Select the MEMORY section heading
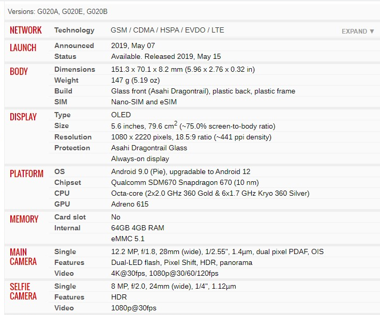Image resolution: width=380 pixels, height=315 pixels. pyautogui.click(x=24, y=219)
